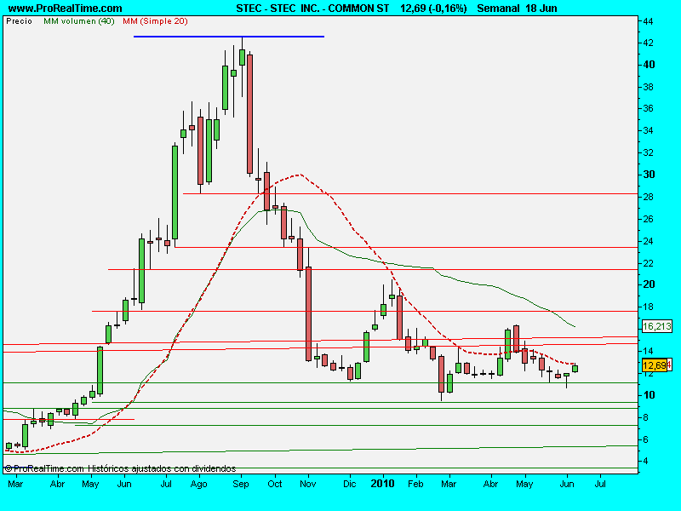Click the 40 price axis label
This screenshot has width=681, height=511.
pyautogui.click(x=649, y=65)
